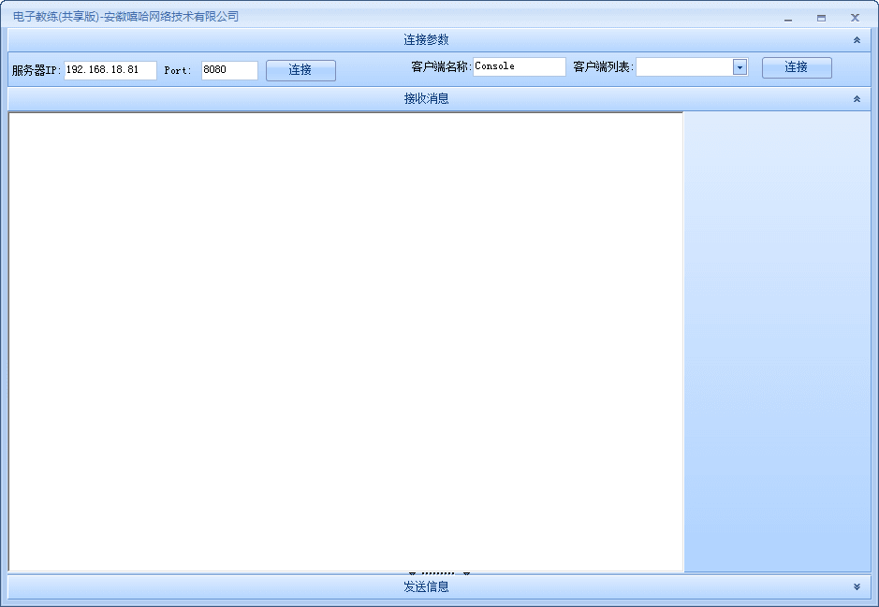Click the 电子教练(共享版) window title text
This screenshot has width=879, height=607.
click(126, 17)
